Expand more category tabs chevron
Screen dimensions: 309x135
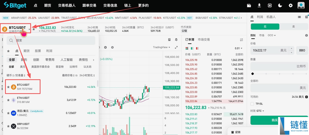tap(93, 60)
